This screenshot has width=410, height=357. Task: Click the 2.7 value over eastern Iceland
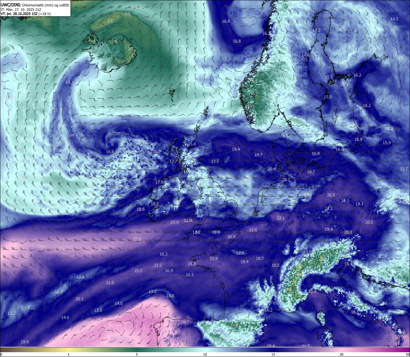click(x=130, y=49)
